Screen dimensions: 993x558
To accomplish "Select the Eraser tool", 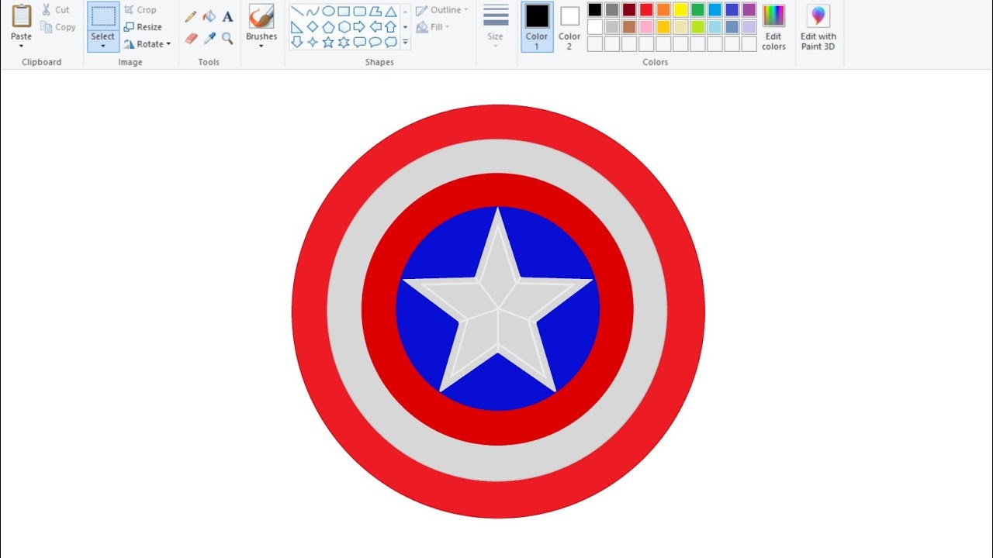I will (x=191, y=38).
